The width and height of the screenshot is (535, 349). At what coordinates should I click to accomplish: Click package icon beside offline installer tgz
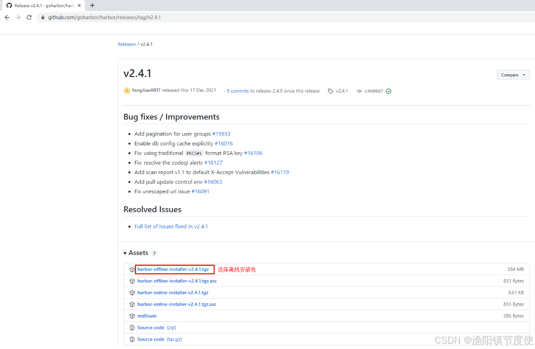pos(132,269)
